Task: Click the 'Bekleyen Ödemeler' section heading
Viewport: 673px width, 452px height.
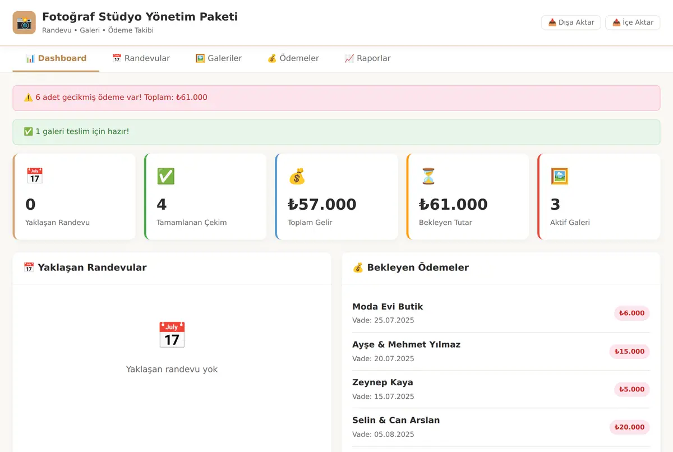Action: tap(411, 267)
